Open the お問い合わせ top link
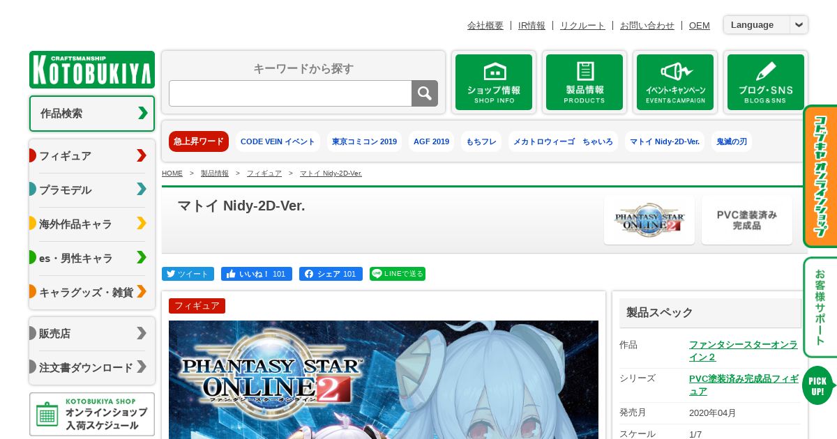Image resolution: width=837 pixels, height=439 pixels. 647,25
